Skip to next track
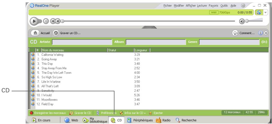 [58, 21]
